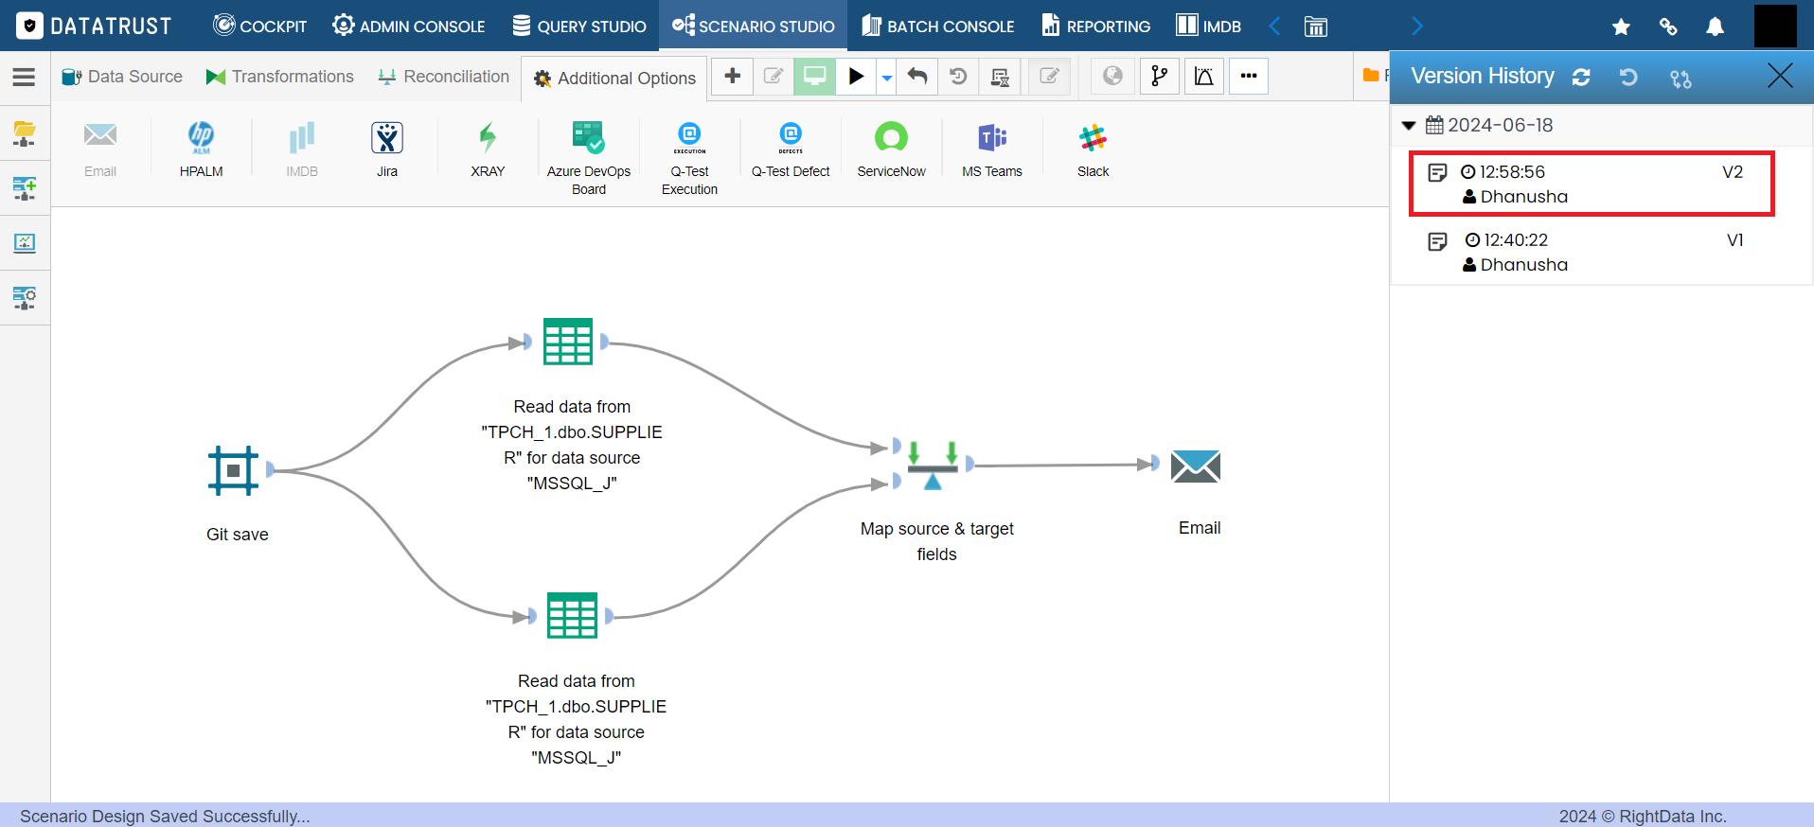Open the Reconciliation tab
This screenshot has height=827, width=1814.
[x=443, y=77]
